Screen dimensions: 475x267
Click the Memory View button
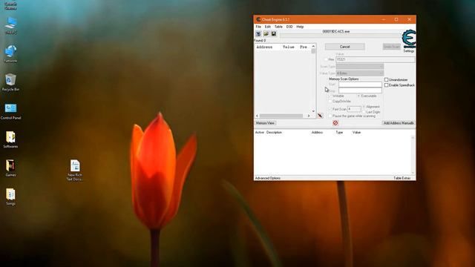265,123
